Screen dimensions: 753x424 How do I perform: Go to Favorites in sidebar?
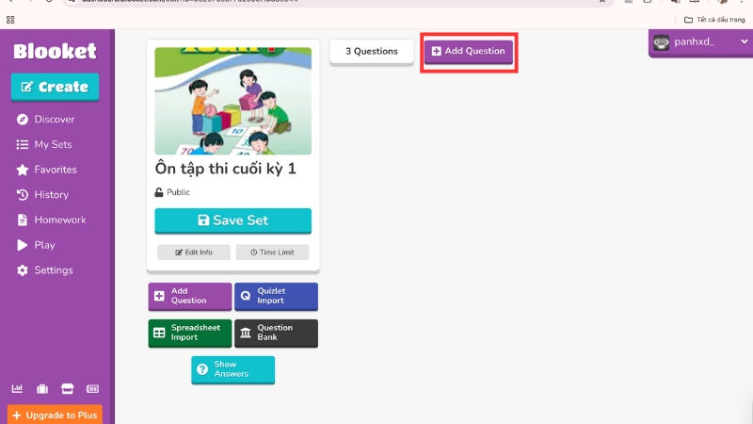55,170
